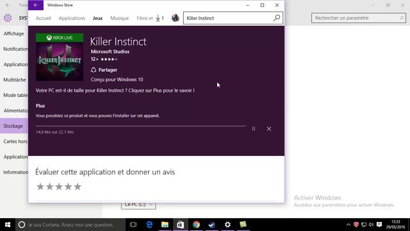Image resolution: width=410 pixels, height=231 pixels.
Task: Open Microsoft Edge from taskbar
Action: click(x=149, y=225)
